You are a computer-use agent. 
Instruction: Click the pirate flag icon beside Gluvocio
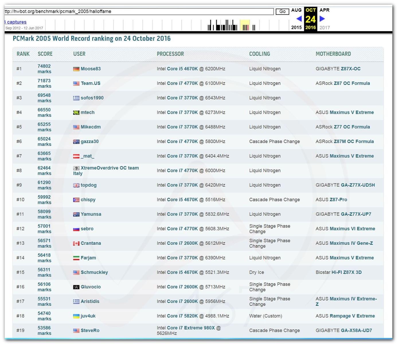pyautogui.click(x=76, y=287)
